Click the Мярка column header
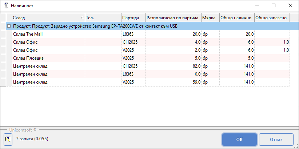The width and height of the screenshot is (299, 149). (x=210, y=17)
